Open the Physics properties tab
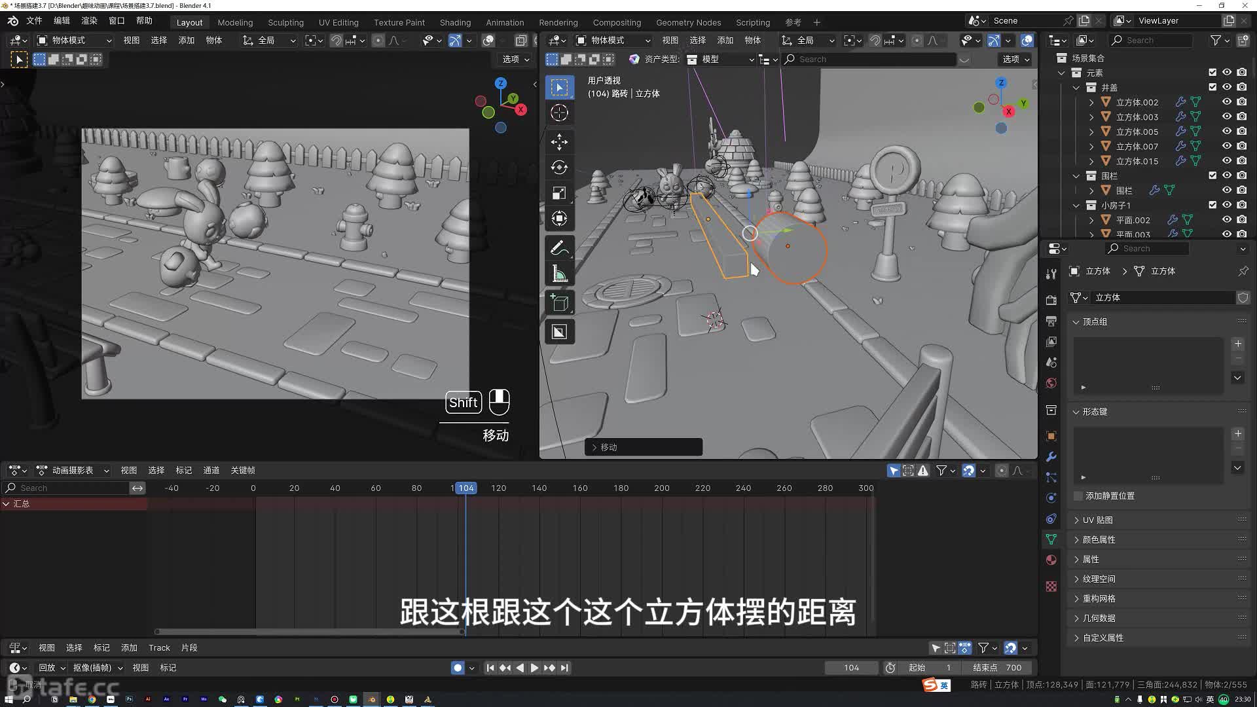Screen dimensions: 1257x707 pos(1051,498)
